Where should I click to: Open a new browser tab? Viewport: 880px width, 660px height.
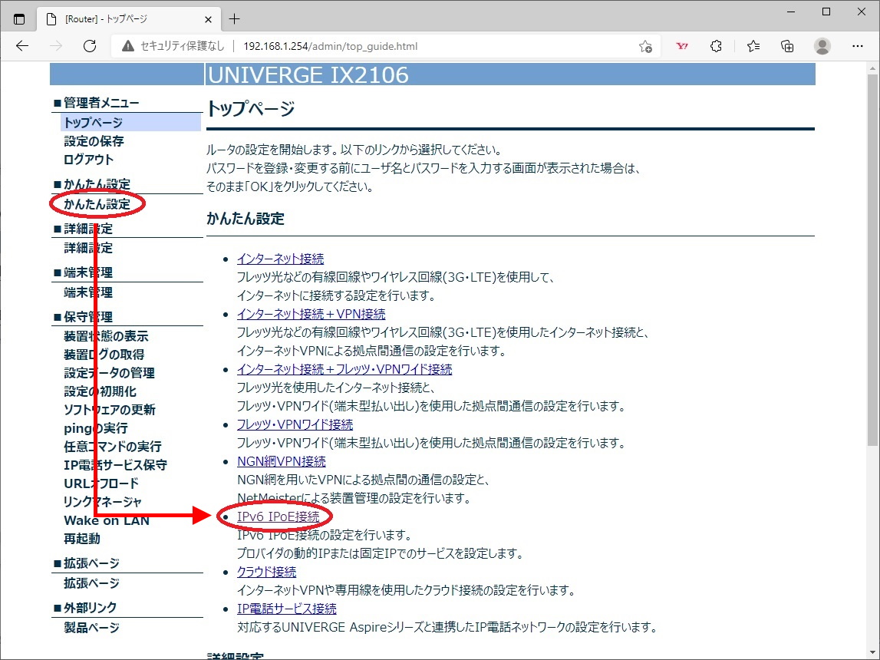[x=235, y=19]
